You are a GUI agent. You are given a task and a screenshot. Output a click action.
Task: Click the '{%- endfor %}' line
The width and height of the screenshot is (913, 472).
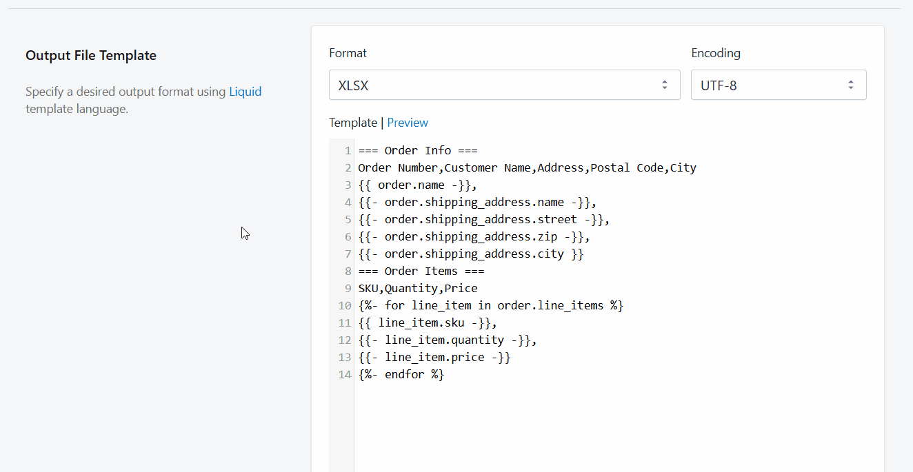point(401,375)
